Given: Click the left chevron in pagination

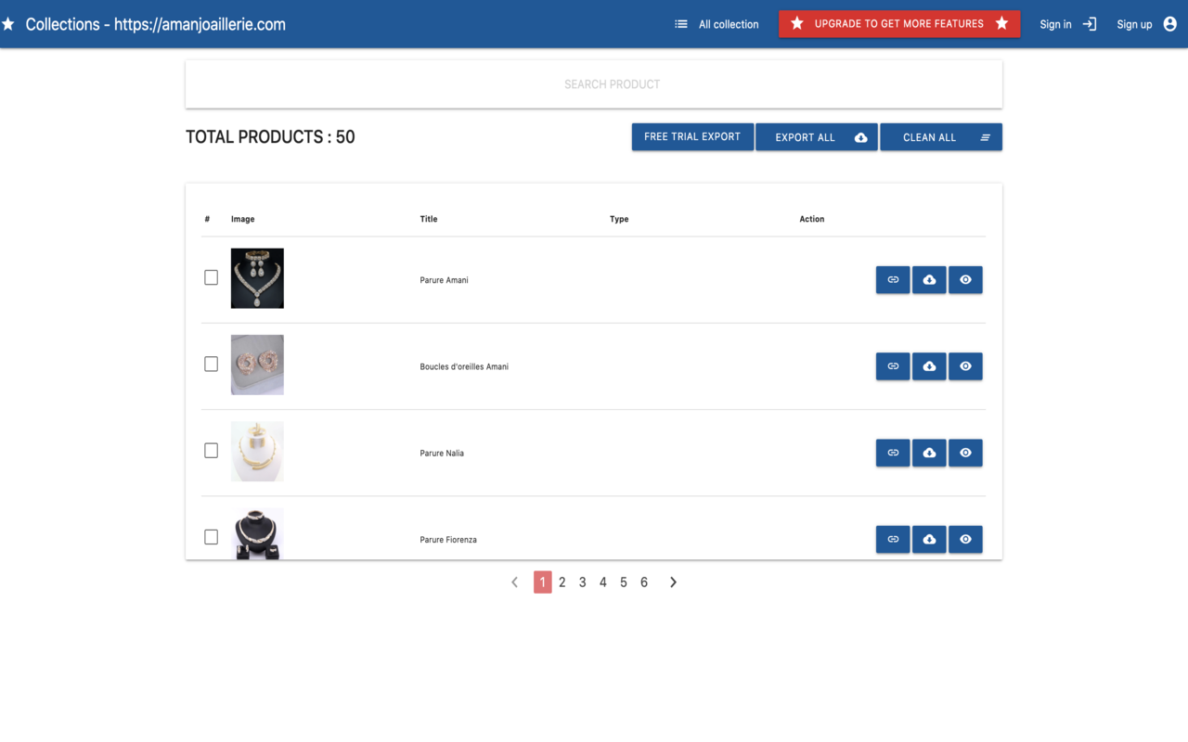Looking at the screenshot, I should coord(515,582).
